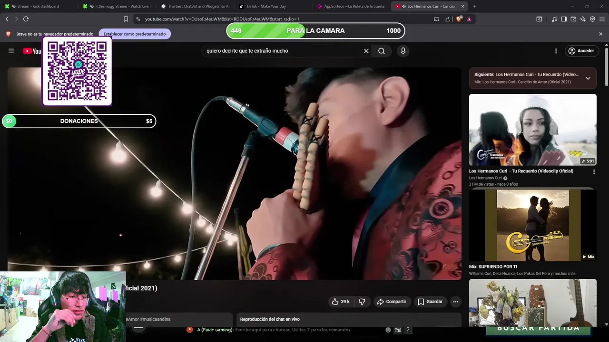Image resolution: width=609 pixels, height=342 pixels.
Task: Click title Los Hermanos Curi - Tu Recuerdo
Action: 521,171
